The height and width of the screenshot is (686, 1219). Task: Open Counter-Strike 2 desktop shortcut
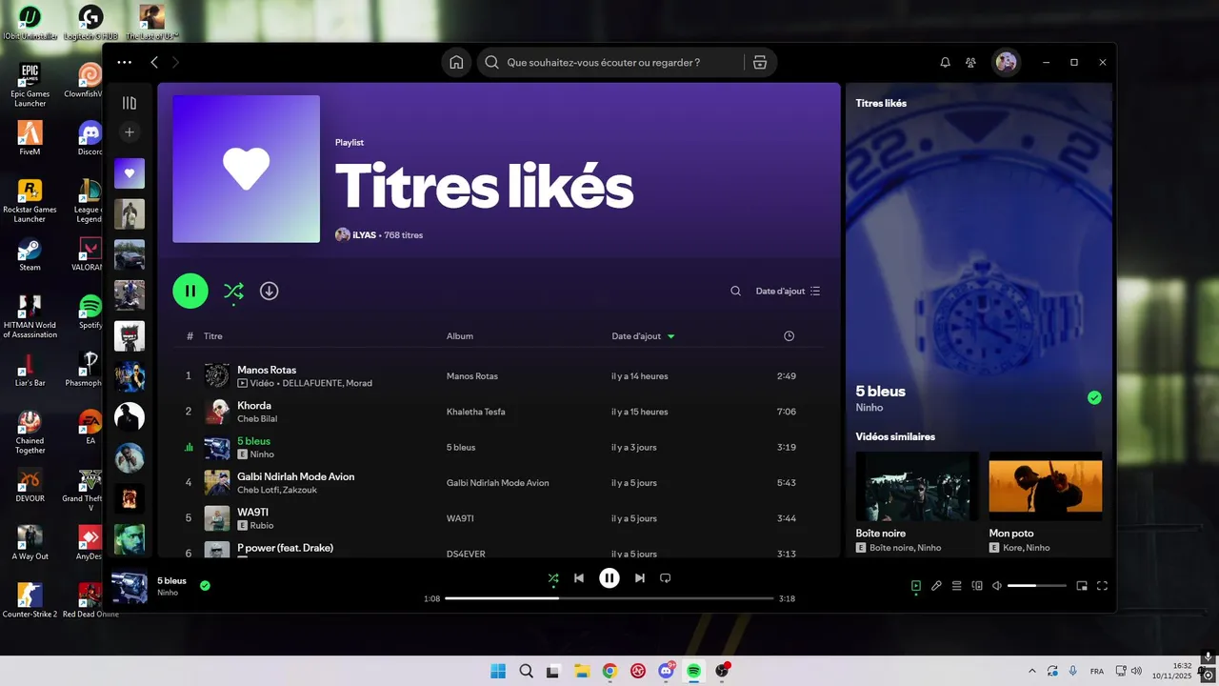point(30,600)
